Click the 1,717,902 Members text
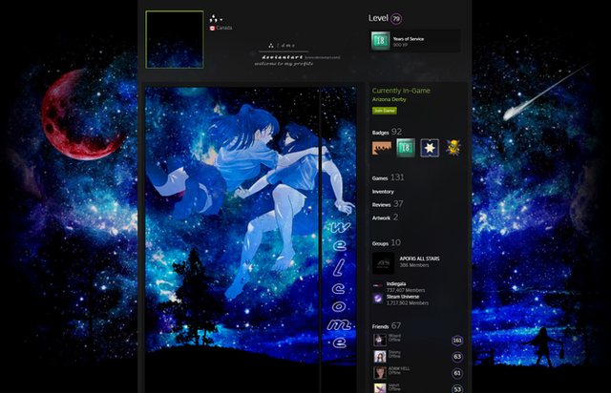 click(x=408, y=303)
